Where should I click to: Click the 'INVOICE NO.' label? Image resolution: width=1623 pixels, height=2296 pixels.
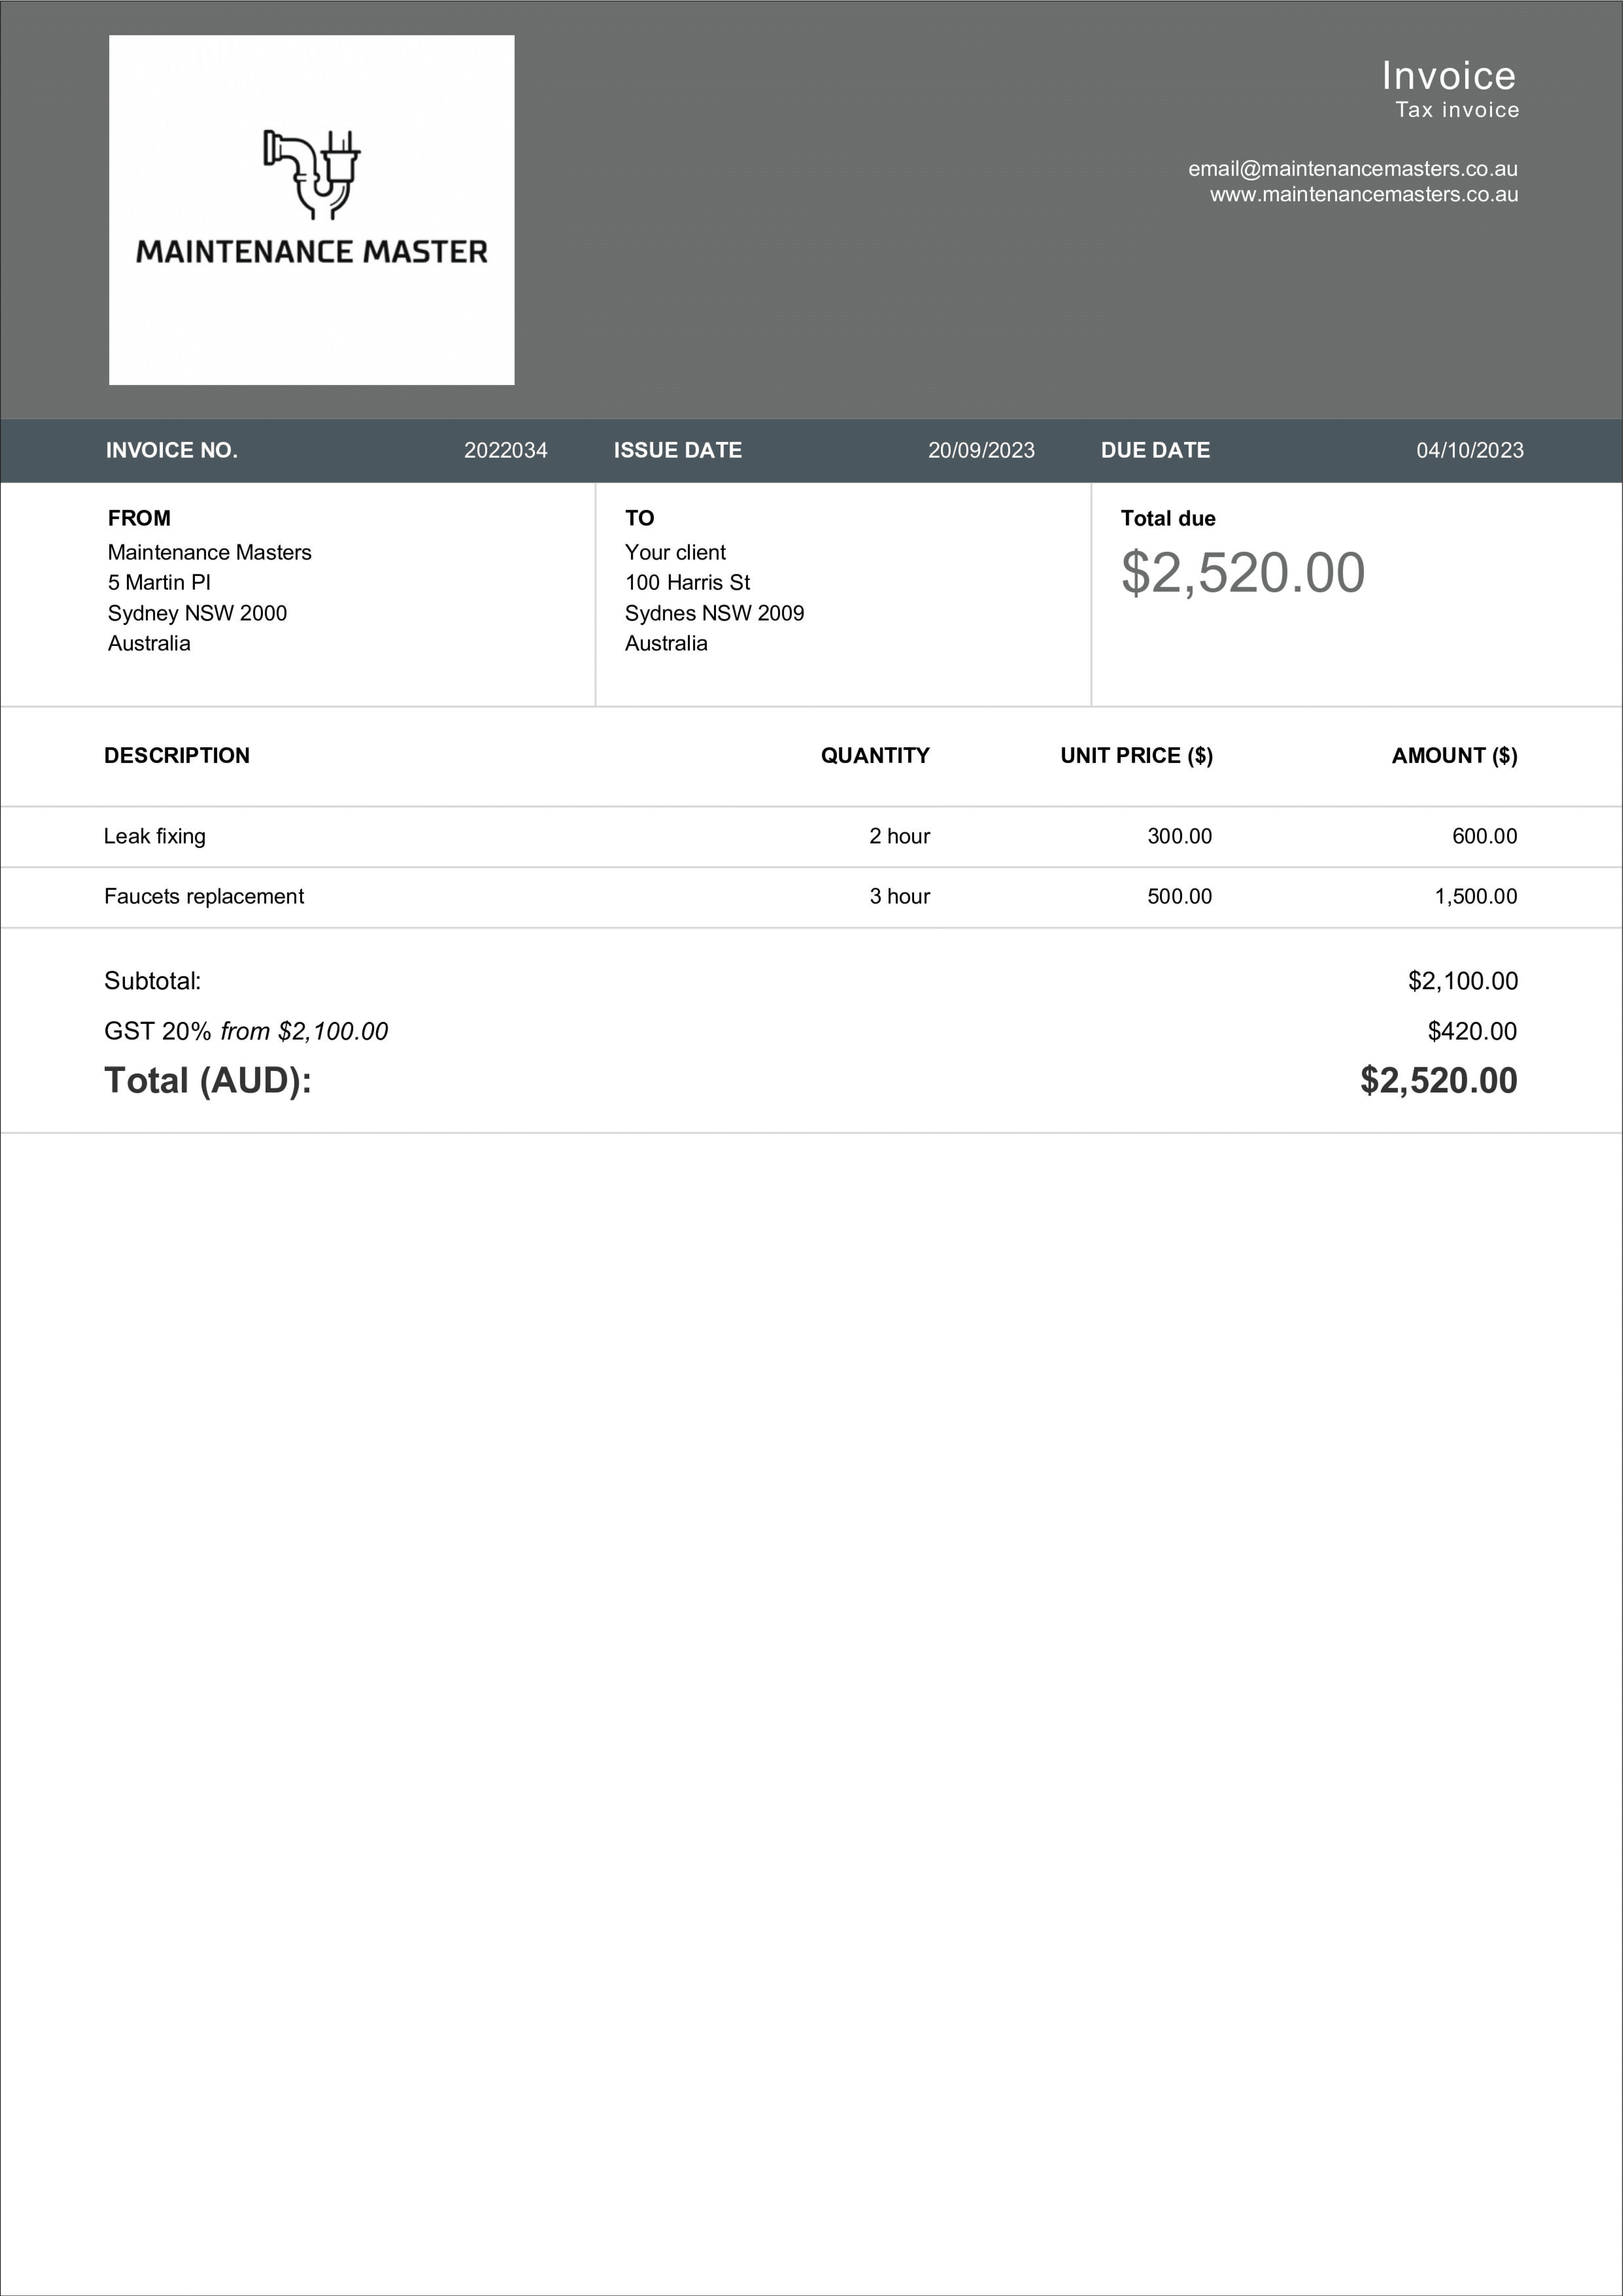(172, 450)
